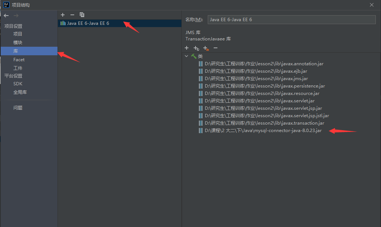Click the 名称 name input field
The image size is (381, 227).
292,20
